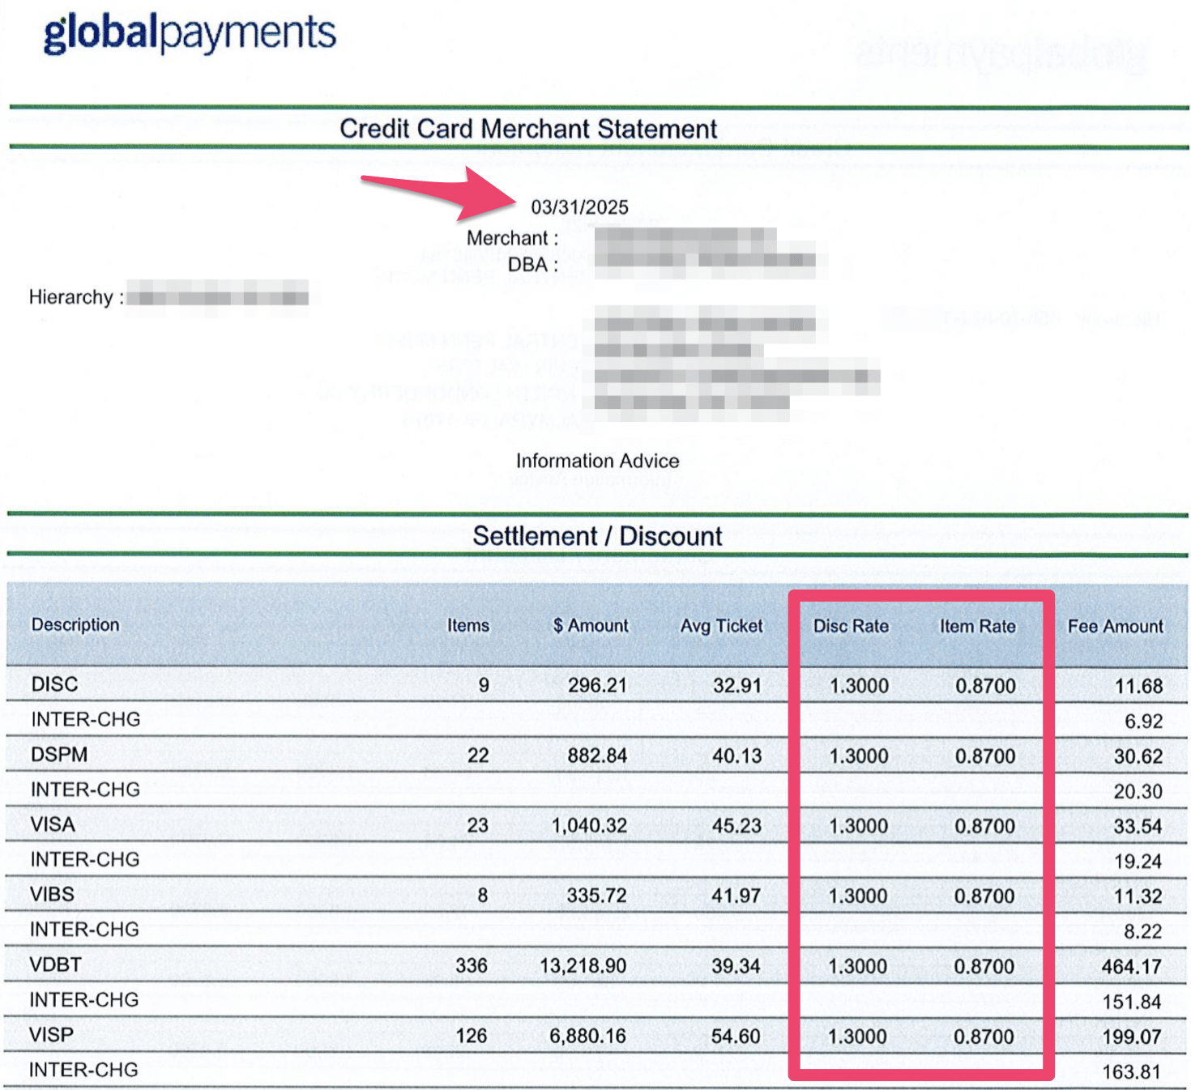Select the VDBT row description
This screenshot has width=1191, height=1090.
click(55, 964)
